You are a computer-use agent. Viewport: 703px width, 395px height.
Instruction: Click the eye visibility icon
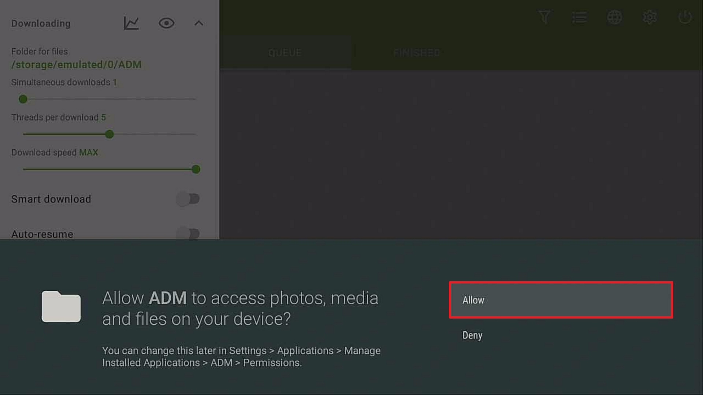pyautogui.click(x=166, y=23)
